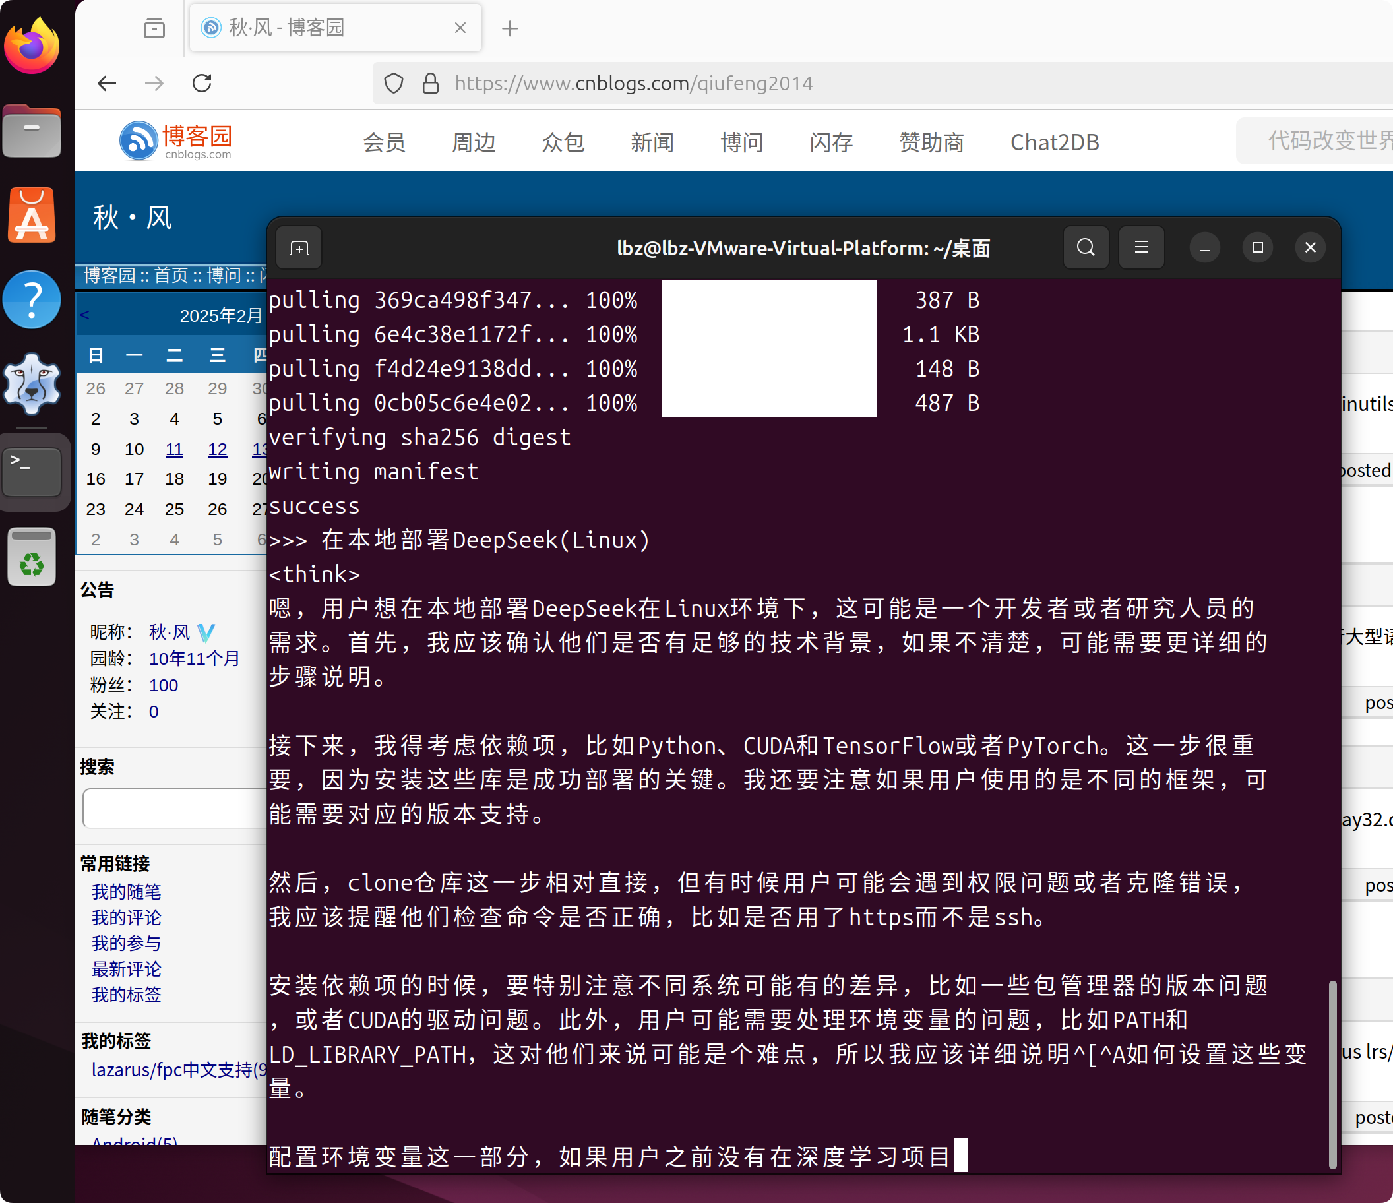This screenshot has height=1203, width=1393.
Task: Open calendar date 12
Action: tap(217, 449)
